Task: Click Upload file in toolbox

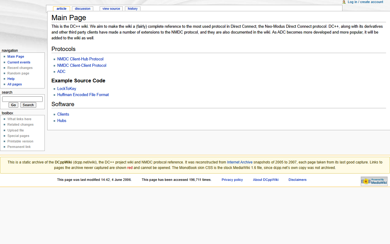Action: pos(16,130)
